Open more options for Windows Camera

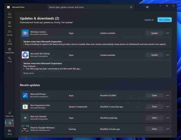point(168,33)
